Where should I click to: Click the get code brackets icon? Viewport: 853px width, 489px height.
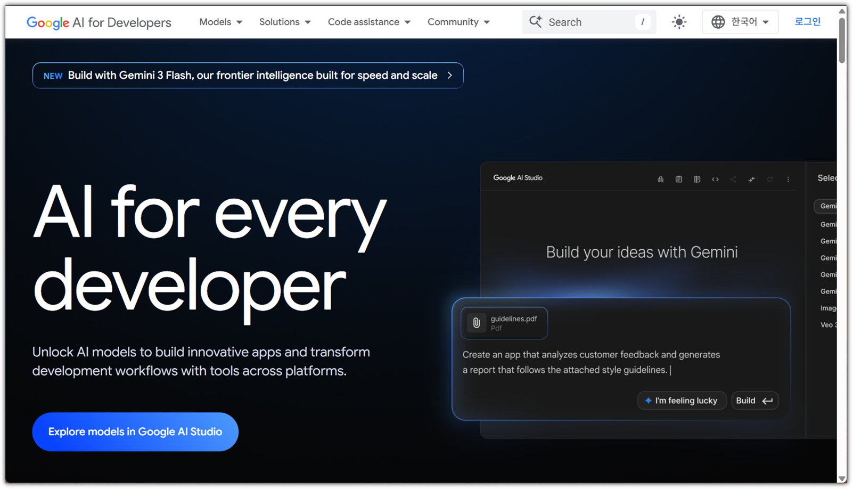[715, 180]
